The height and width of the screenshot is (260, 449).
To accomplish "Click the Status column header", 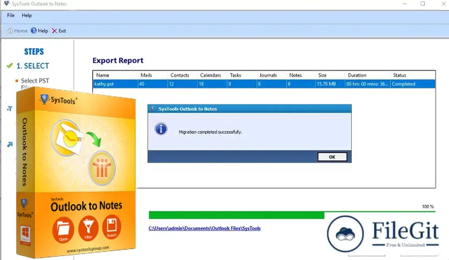I will point(400,75).
